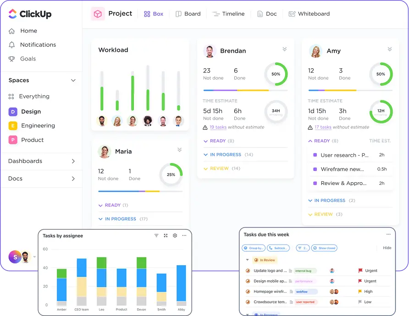Switch to the Whiteboard view tab
Screen dimensions: 409x316
coord(309,14)
